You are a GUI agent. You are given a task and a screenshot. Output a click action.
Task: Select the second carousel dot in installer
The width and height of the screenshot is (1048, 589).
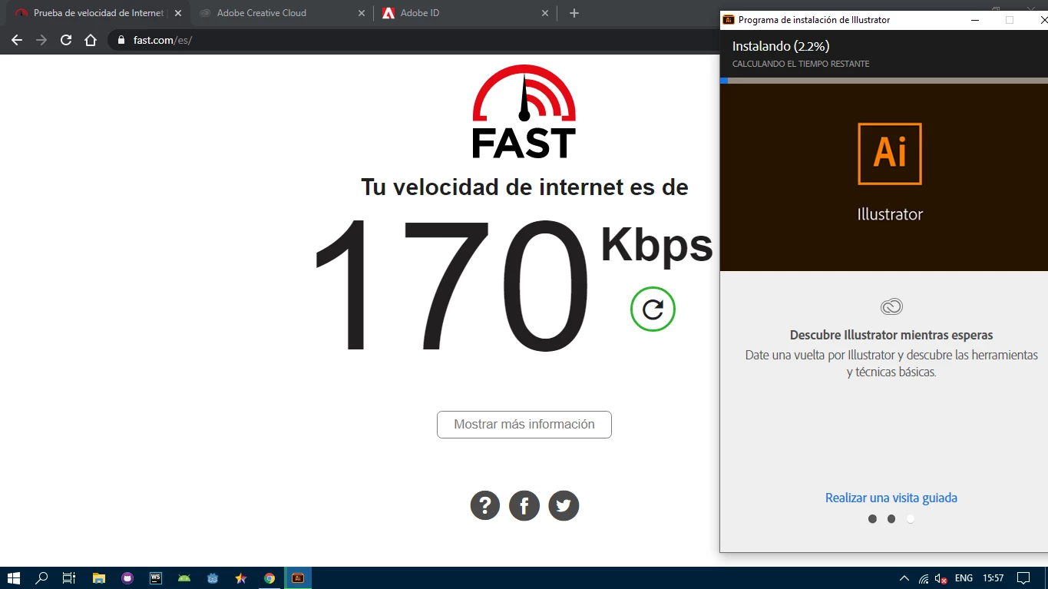click(891, 519)
